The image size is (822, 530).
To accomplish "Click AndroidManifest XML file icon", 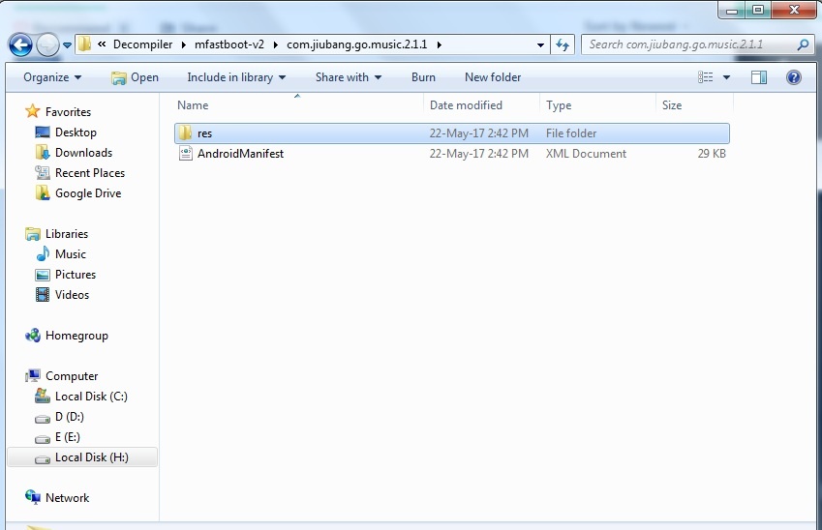I will (186, 154).
